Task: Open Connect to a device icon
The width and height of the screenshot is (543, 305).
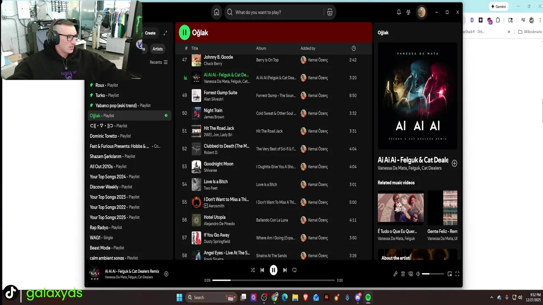Action: coord(411,274)
